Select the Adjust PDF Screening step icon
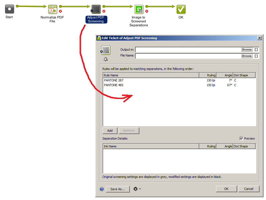The image size is (266, 200). point(96,9)
